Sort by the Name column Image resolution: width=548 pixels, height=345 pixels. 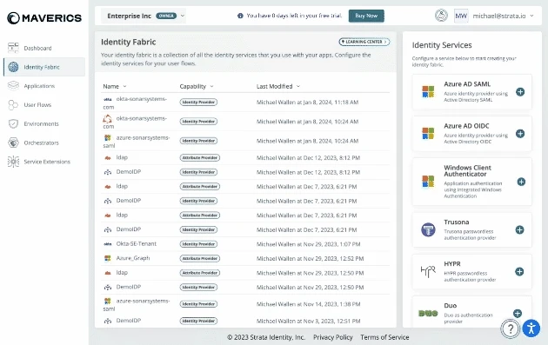(x=114, y=86)
